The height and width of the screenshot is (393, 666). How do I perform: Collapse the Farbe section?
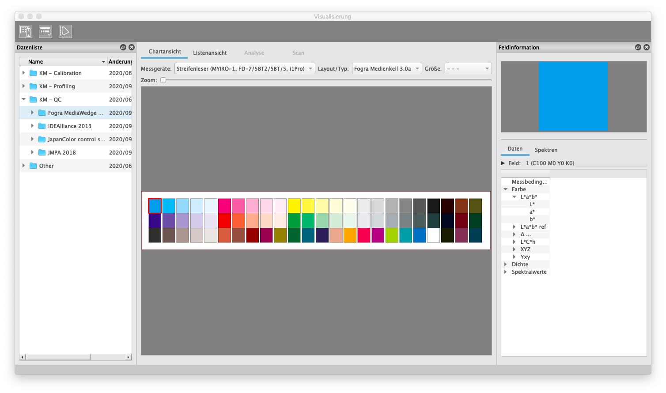tap(506, 189)
